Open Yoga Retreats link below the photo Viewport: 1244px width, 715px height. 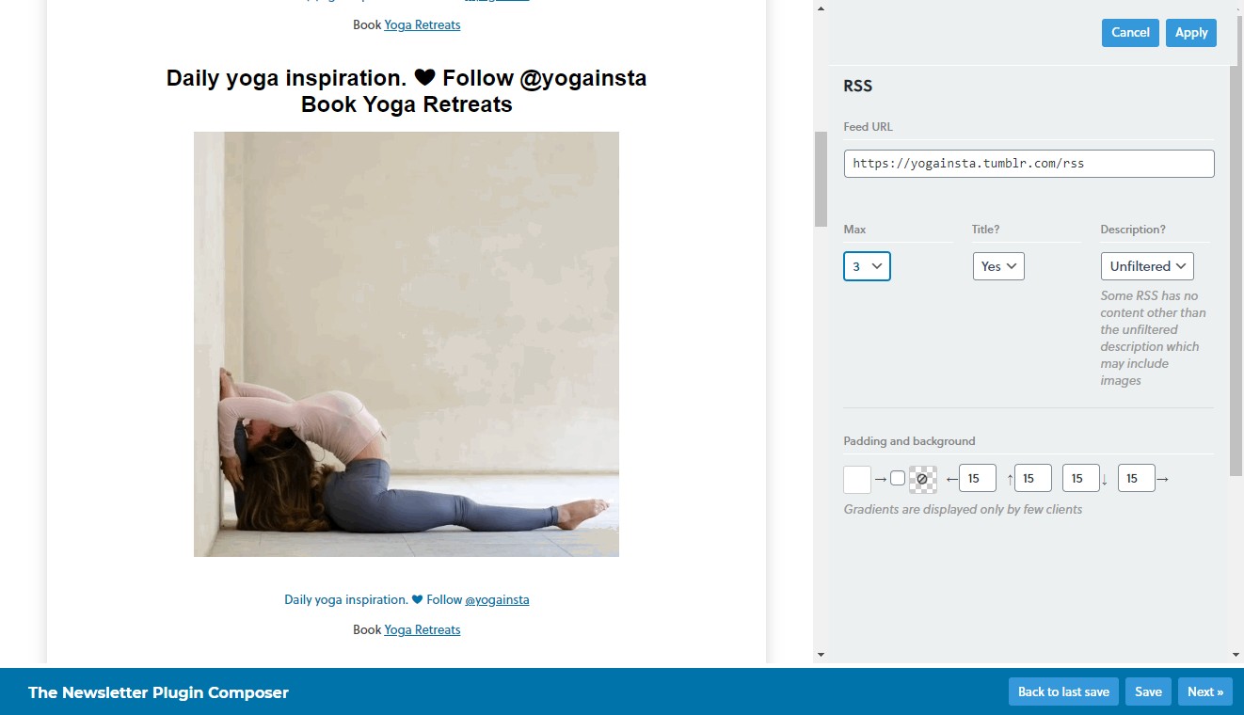point(423,629)
